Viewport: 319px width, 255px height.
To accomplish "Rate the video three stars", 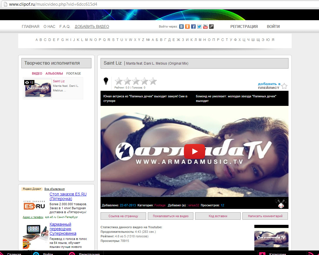I will [136, 81].
